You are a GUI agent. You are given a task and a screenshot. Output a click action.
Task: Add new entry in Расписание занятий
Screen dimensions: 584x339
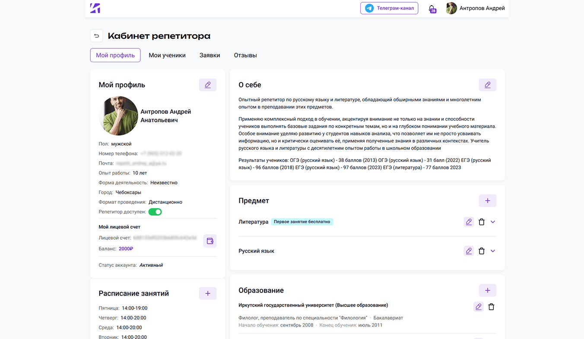pyautogui.click(x=207, y=294)
